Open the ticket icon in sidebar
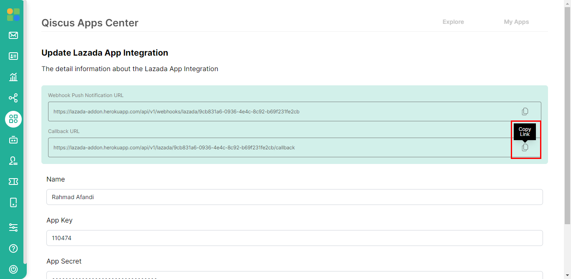571x279 pixels. point(13,182)
